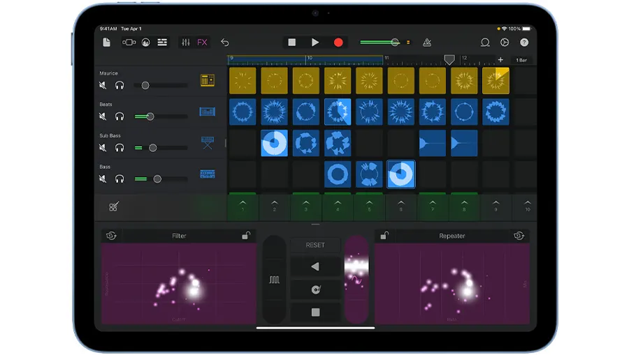This screenshot has height=355, width=629.
Task: Tap the highlighted Bass loop cell
Action: [401, 174]
